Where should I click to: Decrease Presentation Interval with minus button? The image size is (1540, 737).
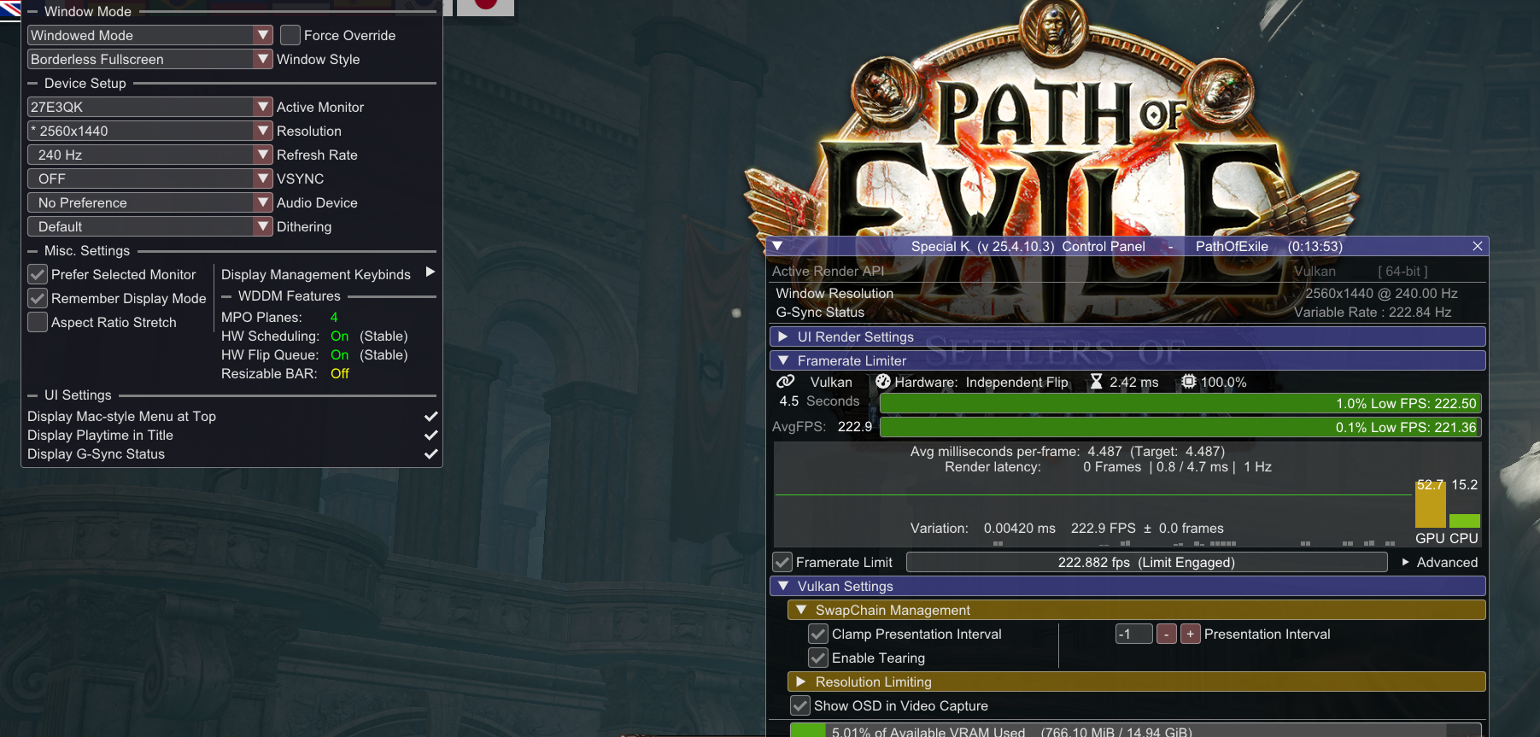[1167, 634]
